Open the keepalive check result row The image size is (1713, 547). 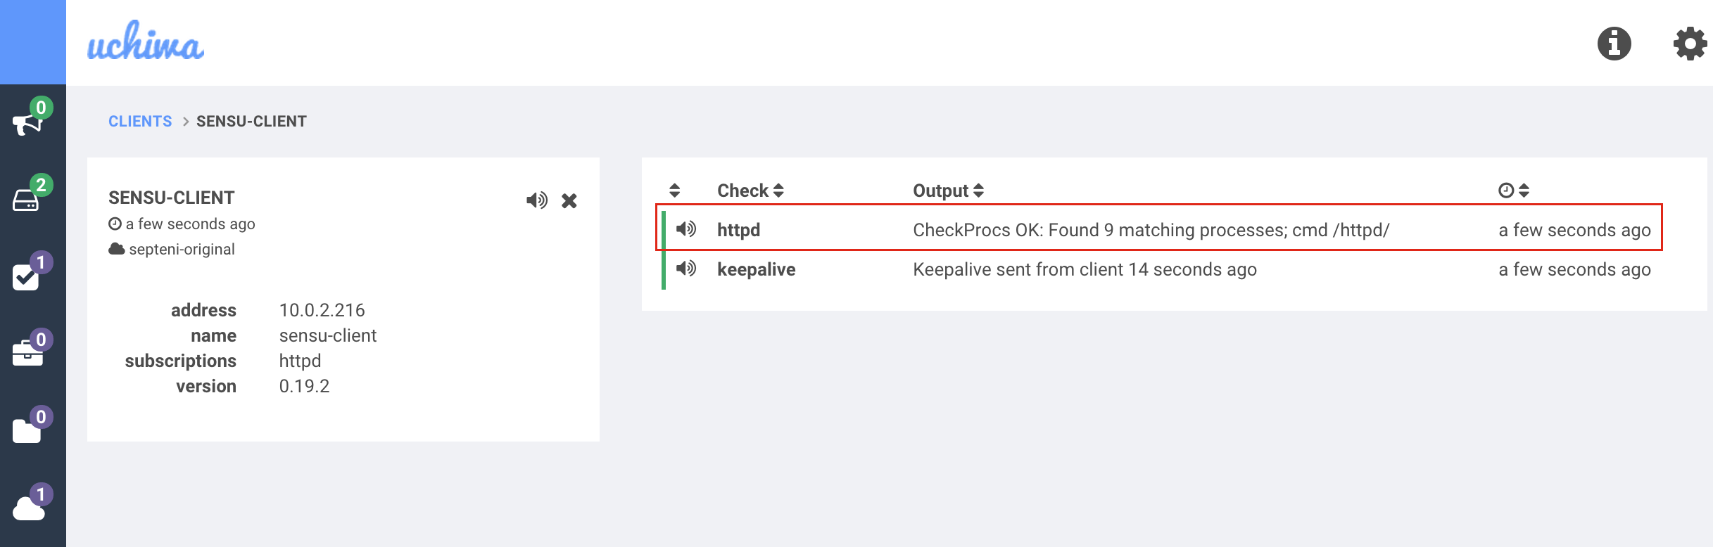1084,269
